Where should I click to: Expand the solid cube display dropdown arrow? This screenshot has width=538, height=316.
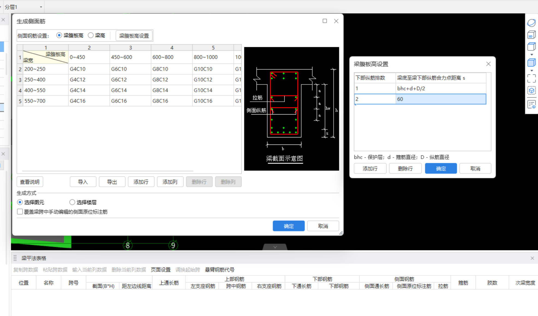tap(531, 71)
